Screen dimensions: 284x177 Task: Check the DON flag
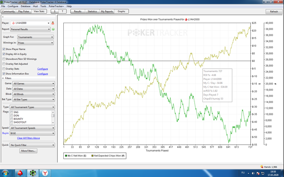click(x=12, y=115)
